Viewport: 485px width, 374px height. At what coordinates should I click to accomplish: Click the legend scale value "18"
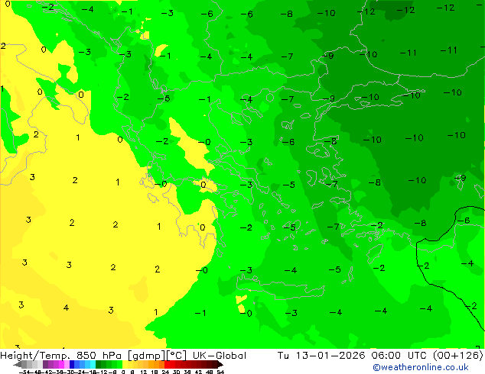(x=155, y=372)
